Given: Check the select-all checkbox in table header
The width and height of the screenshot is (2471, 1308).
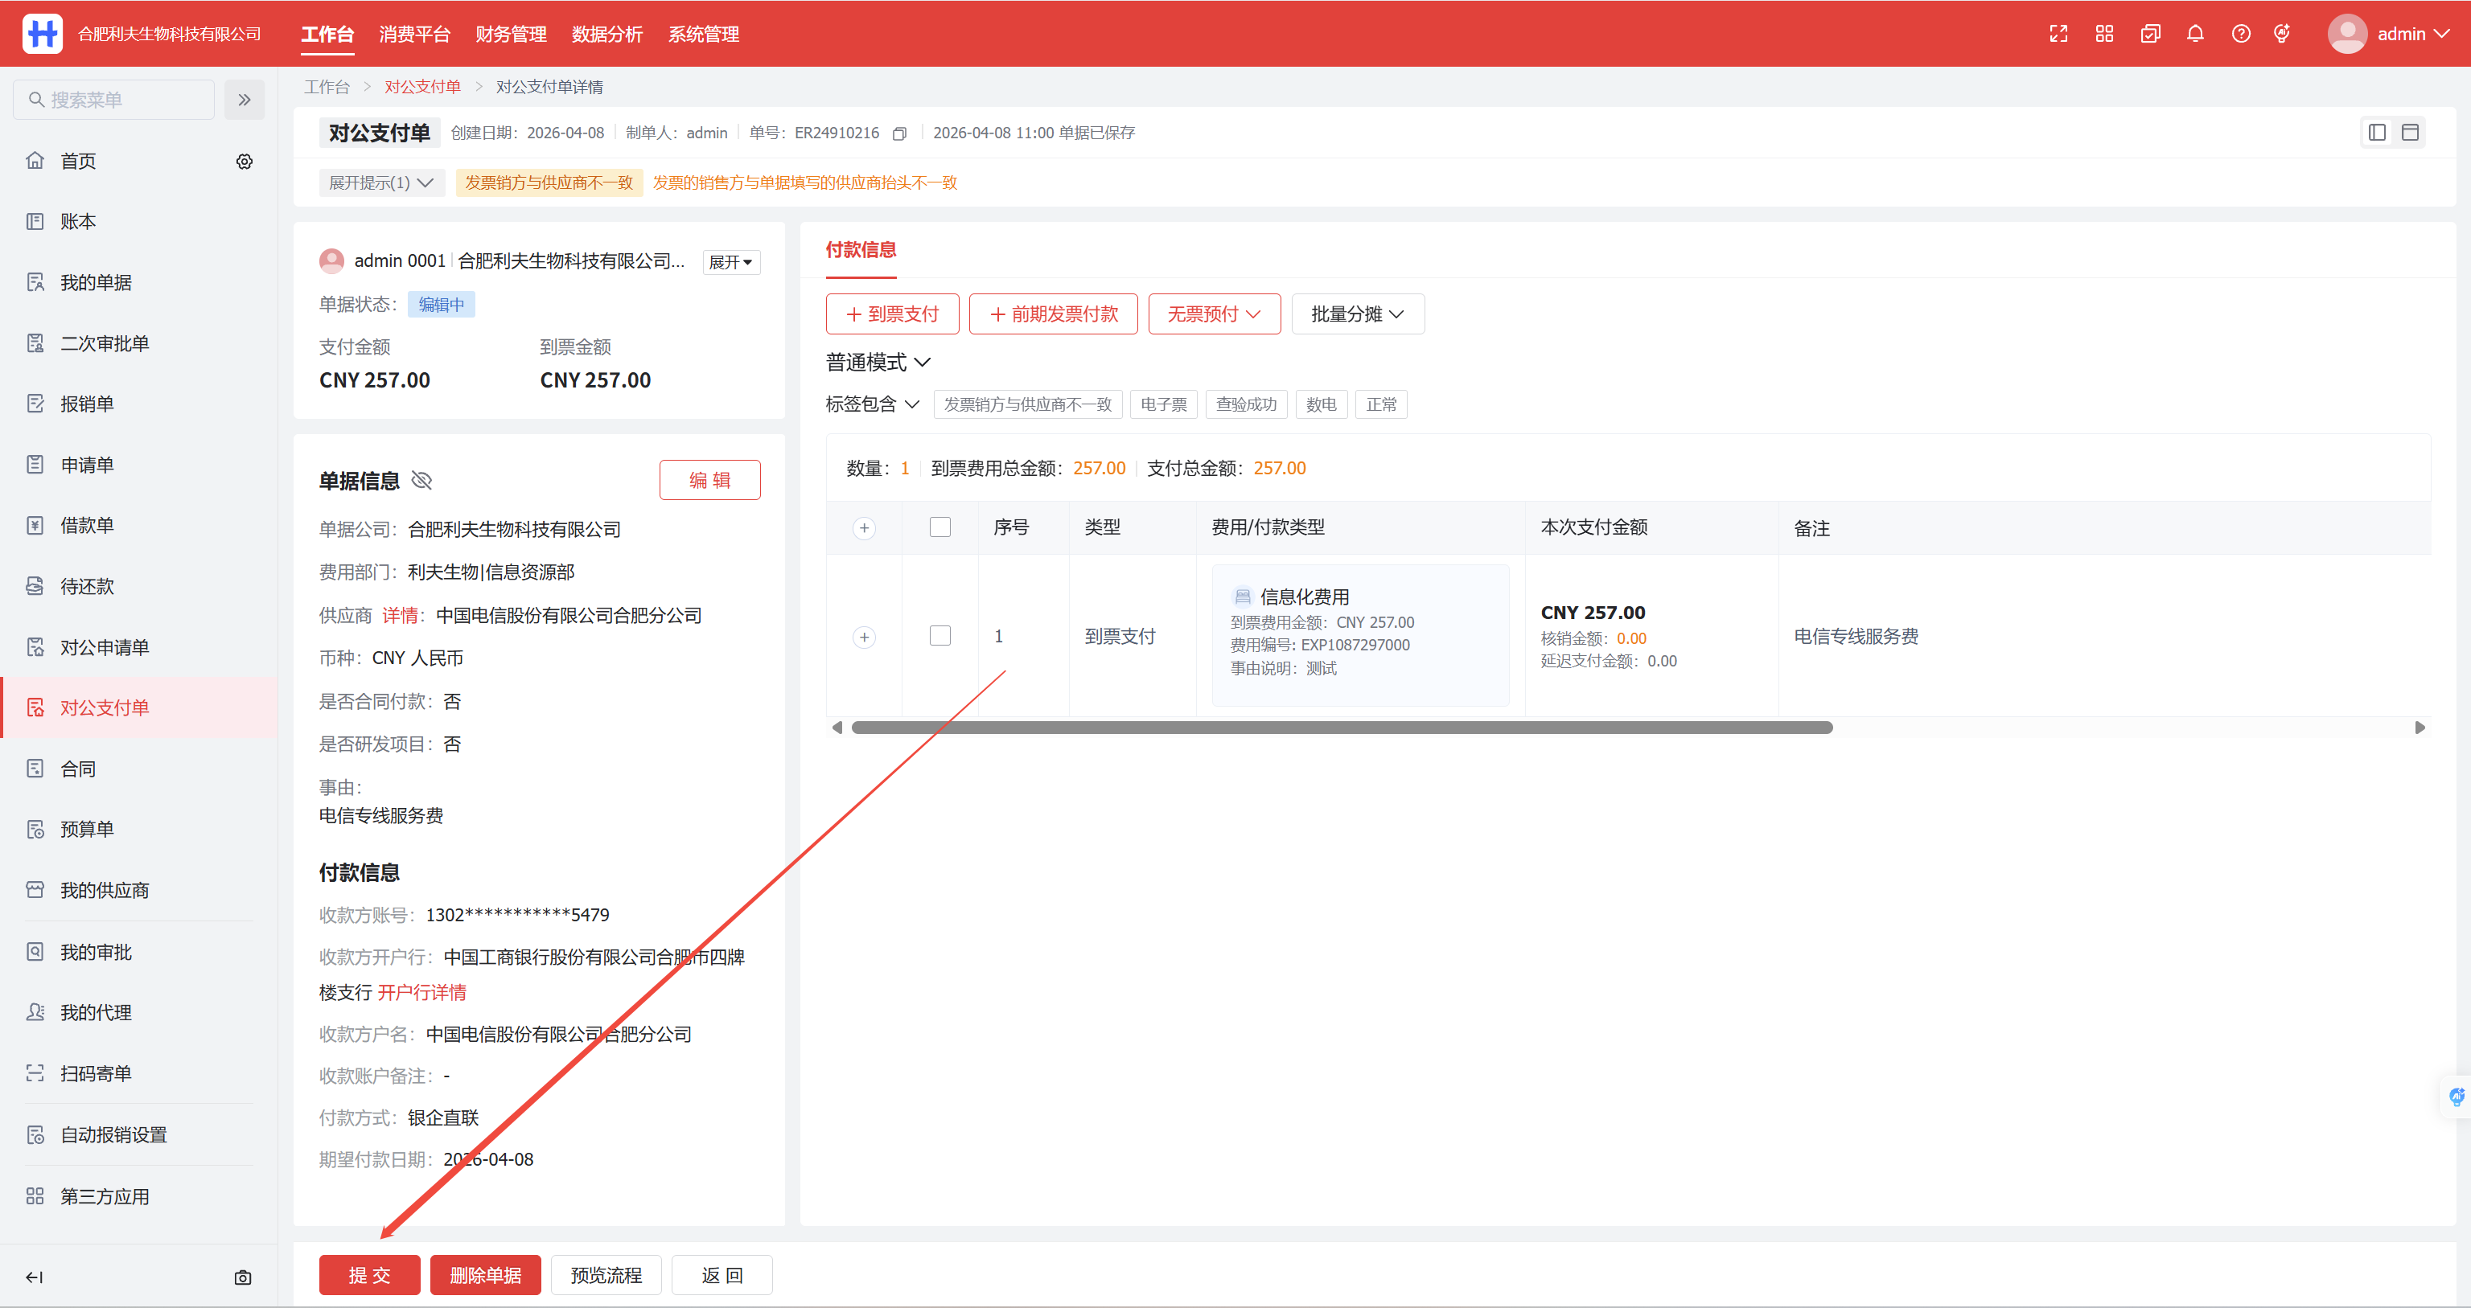Looking at the screenshot, I should coord(940,527).
